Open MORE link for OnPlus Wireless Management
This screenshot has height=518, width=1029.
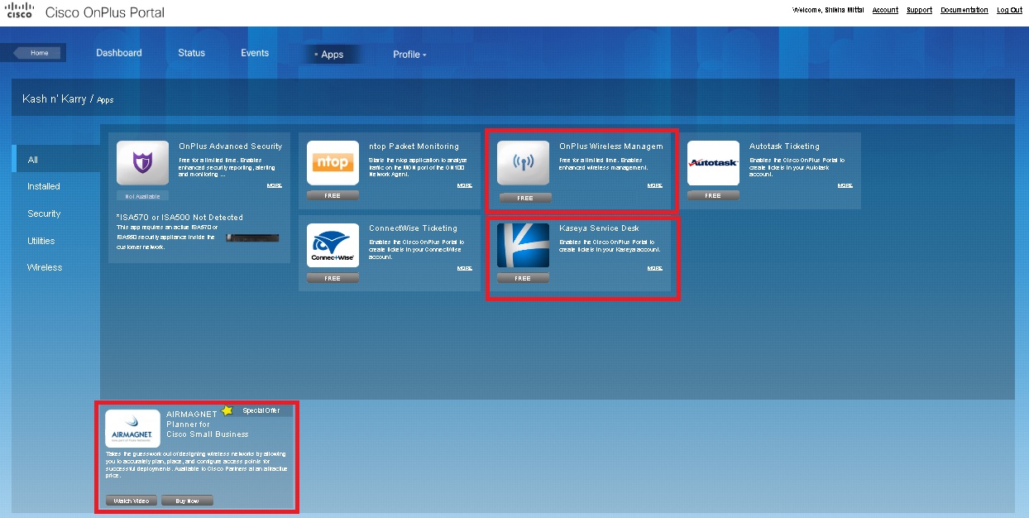tap(655, 185)
